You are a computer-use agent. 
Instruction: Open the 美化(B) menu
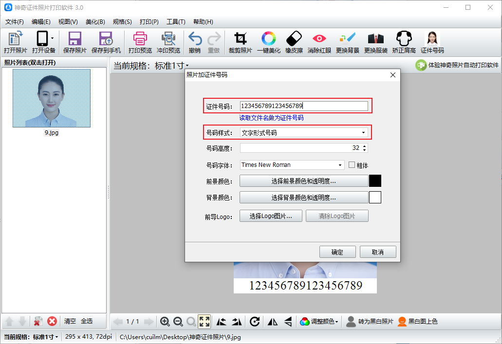[95, 22]
